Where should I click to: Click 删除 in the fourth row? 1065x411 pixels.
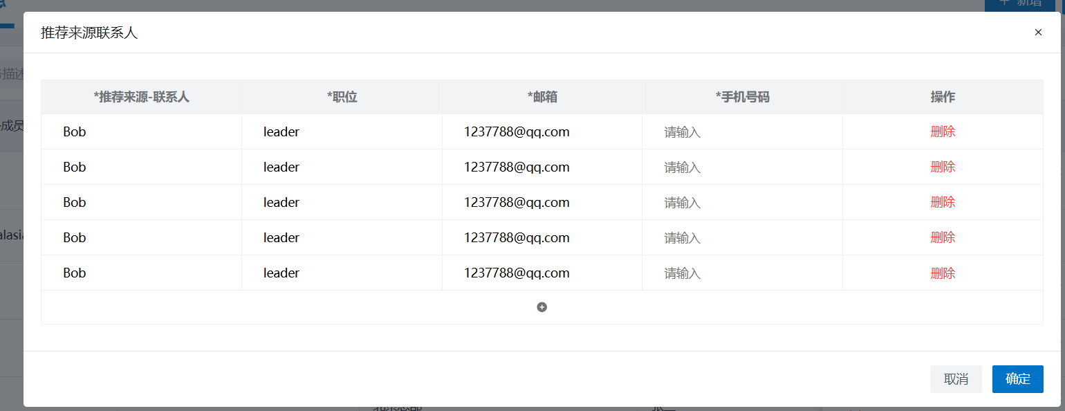(x=943, y=237)
